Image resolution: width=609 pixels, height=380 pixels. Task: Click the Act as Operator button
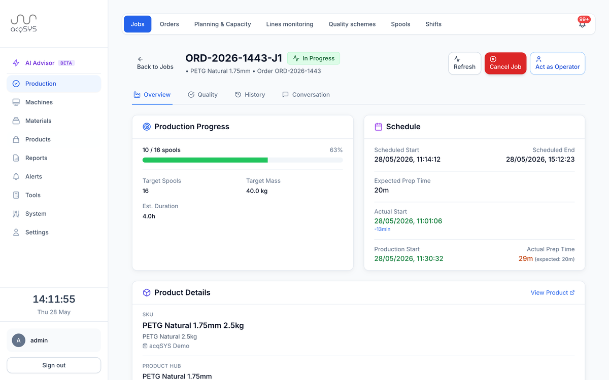[557, 63]
